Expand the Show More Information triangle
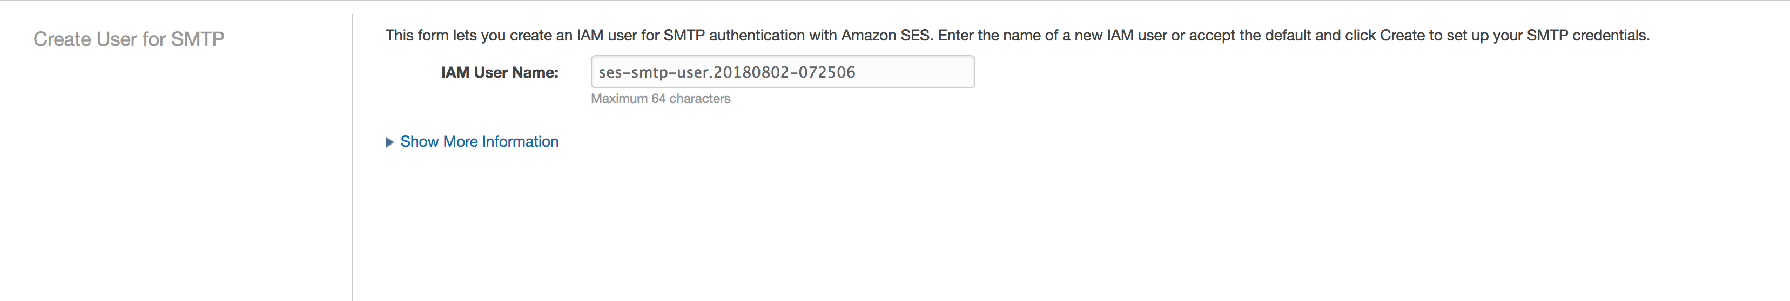 point(390,142)
